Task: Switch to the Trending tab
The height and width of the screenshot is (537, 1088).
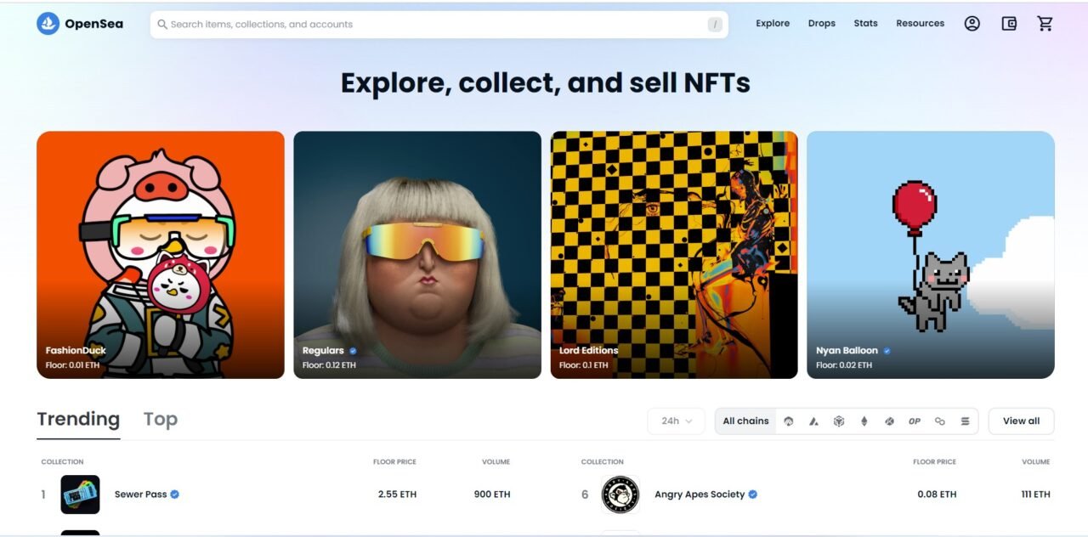Action: pos(78,419)
